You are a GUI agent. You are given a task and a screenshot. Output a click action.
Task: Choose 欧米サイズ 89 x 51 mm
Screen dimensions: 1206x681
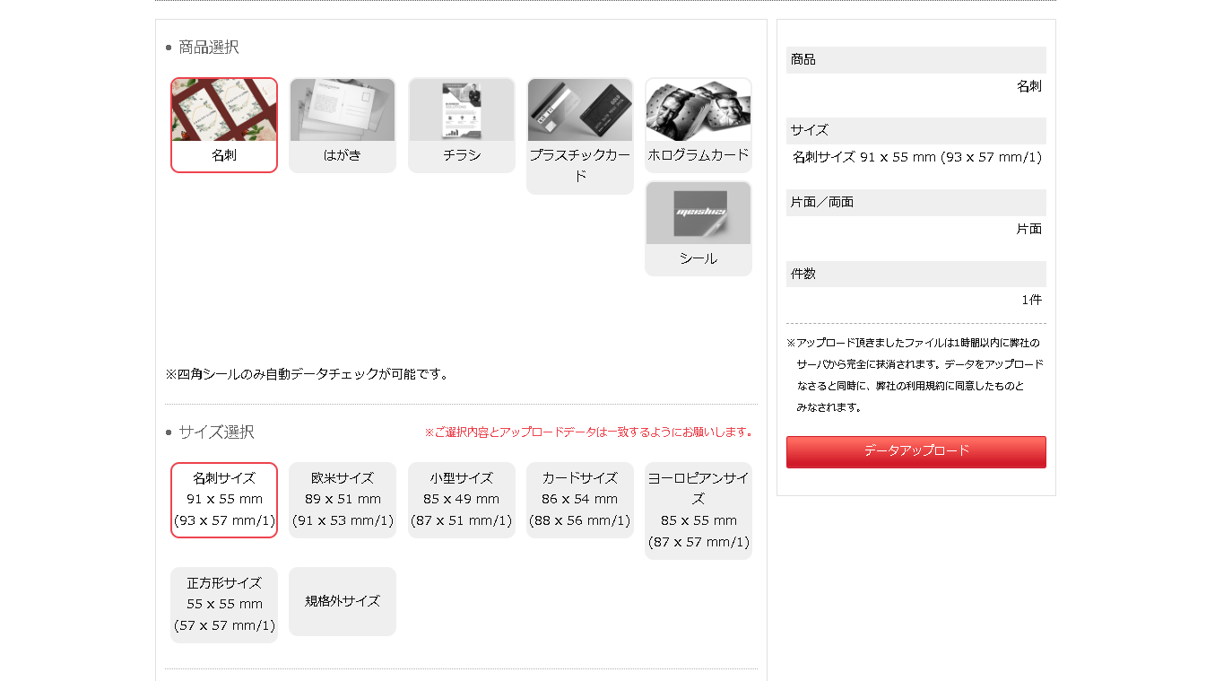click(x=343, y=500)
